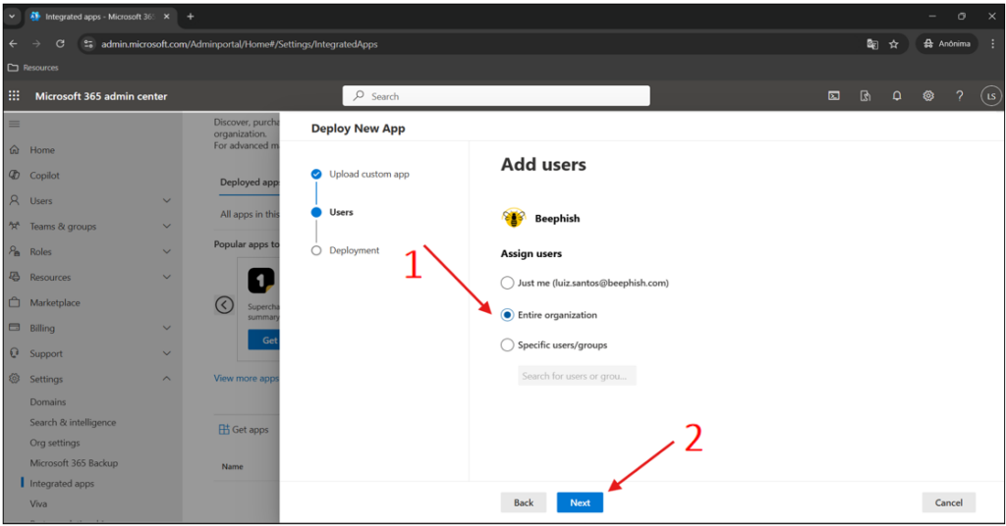Expand the Users chevron in sidebar

pos(167,200)
